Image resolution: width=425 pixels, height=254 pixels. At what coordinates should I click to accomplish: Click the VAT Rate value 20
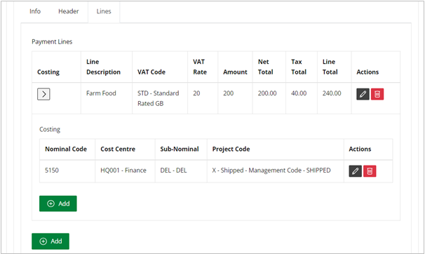(196, 93)
